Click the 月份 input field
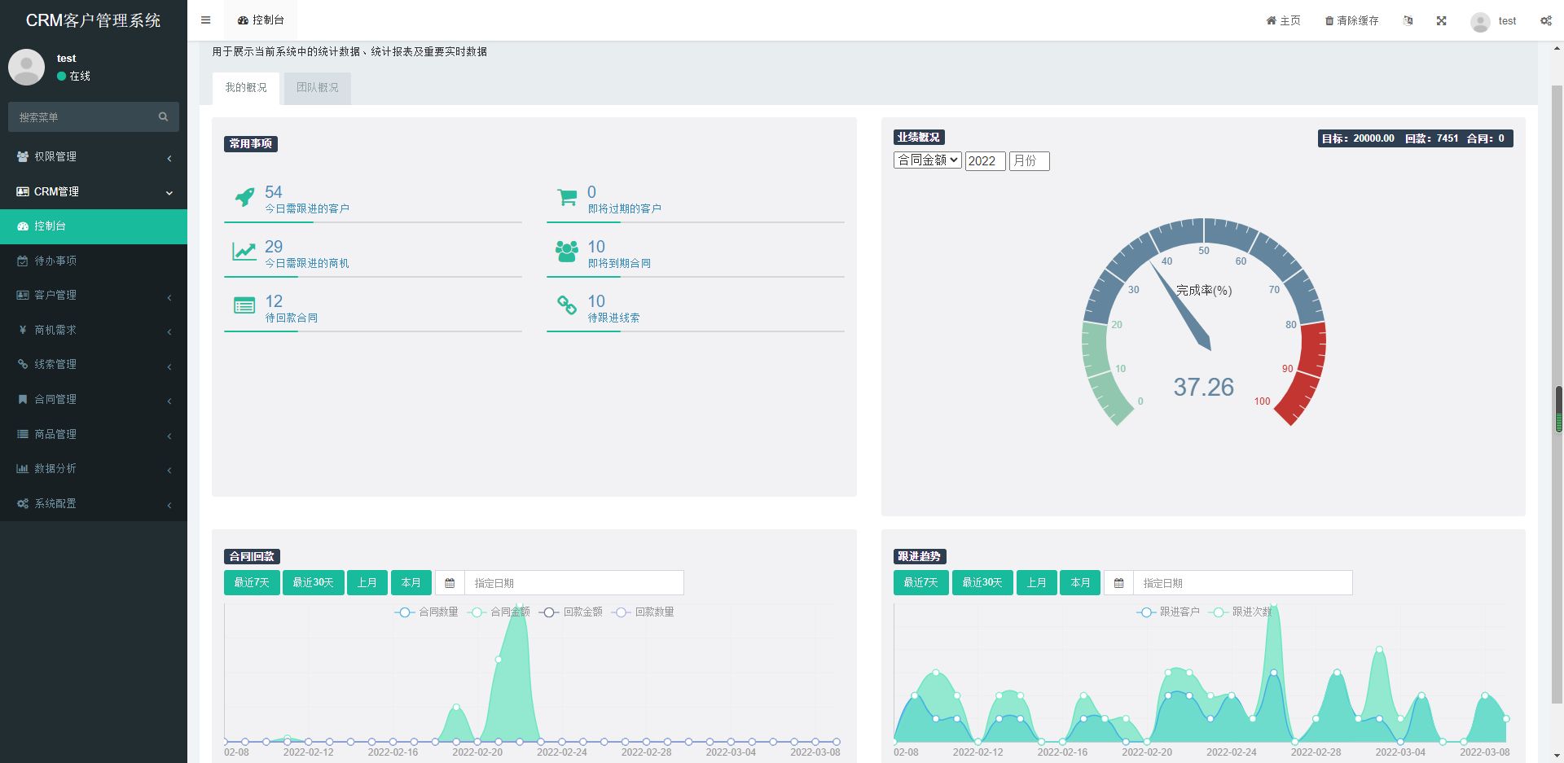 1029,161
